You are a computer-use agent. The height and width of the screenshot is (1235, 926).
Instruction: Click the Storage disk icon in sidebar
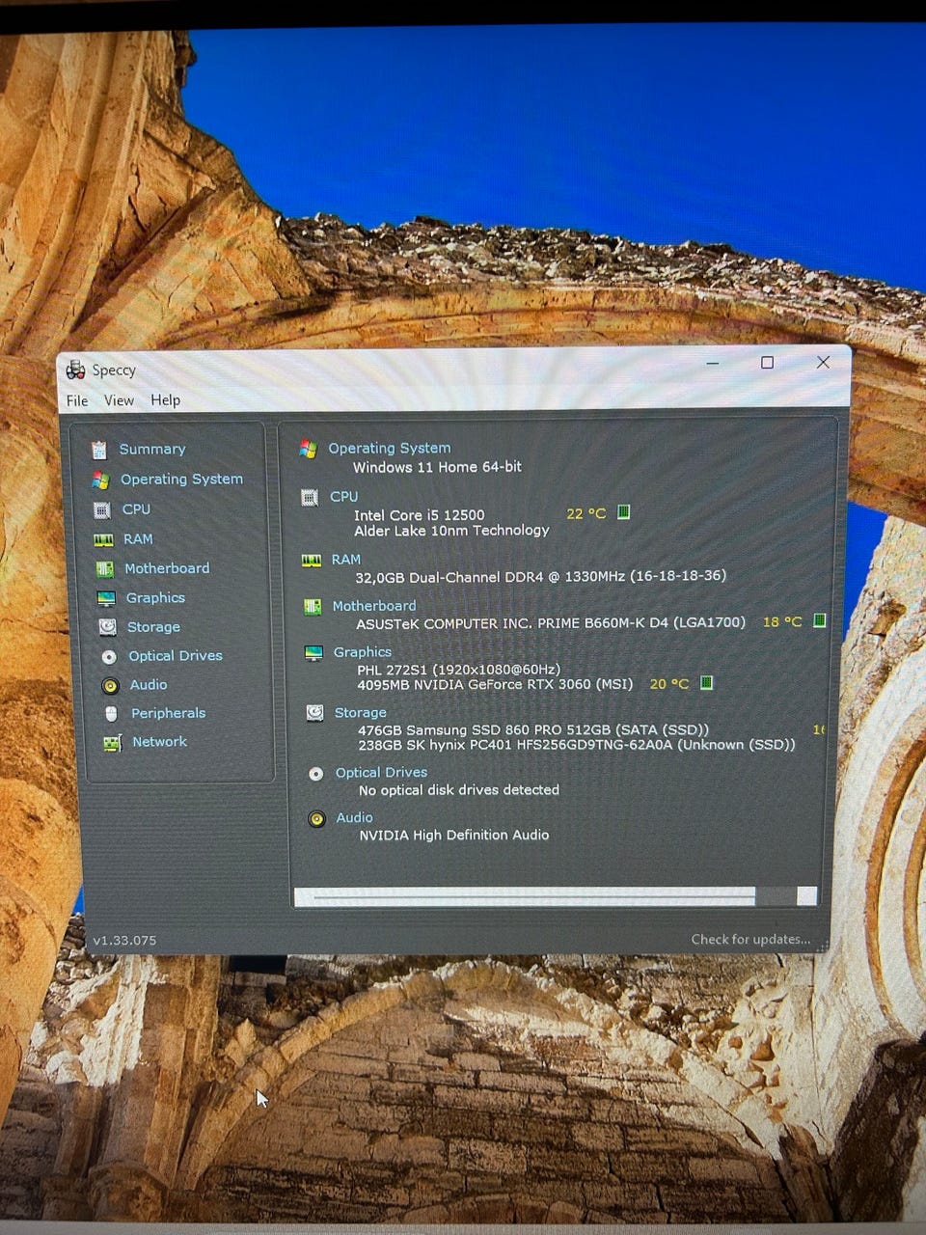click(108, 627)
